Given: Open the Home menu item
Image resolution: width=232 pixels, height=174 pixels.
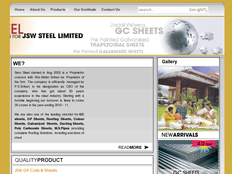Looking at the screenshot, I should pos(19,10).
